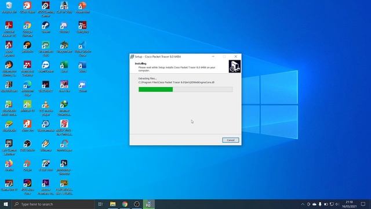Screen dimensions: 371x209
Task: Show hidden system tray icons
Action: [303, 204]
